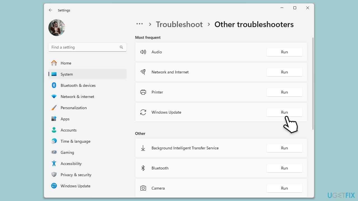Open Bluetooth & devices settings
The width and height of the screenshot is (358, 201).
tap(87, 85)
